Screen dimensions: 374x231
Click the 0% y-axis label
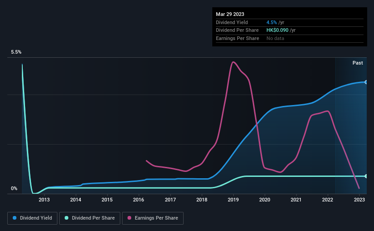click(14, 188)
